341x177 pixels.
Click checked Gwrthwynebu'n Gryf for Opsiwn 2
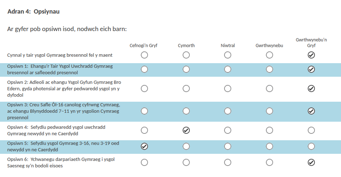(311, 88)
